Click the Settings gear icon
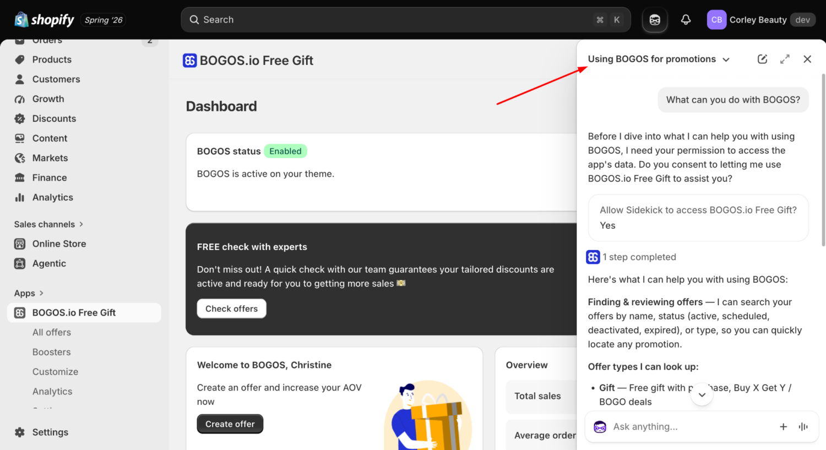The height and width of the screenshot is (450, 826). [x=20, y=432]
